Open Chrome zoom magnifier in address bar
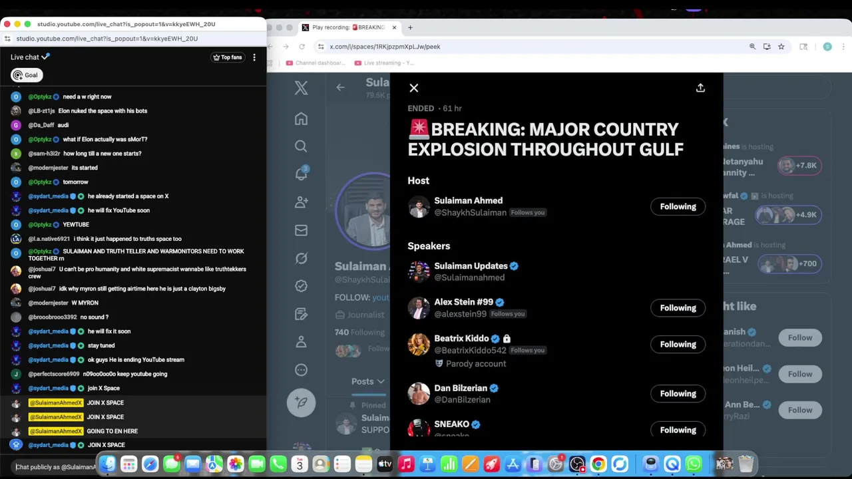 (753, 47)
